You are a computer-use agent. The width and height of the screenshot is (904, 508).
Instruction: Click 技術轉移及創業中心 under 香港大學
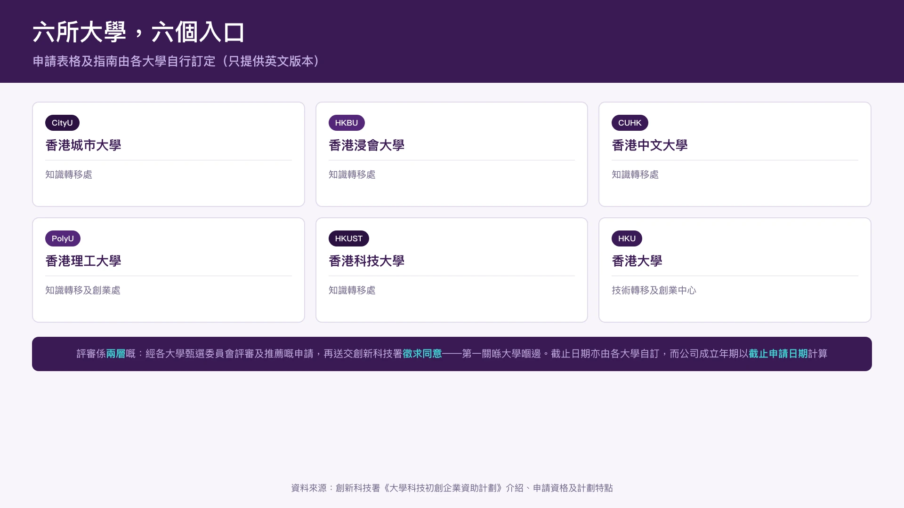coord(654,290)
